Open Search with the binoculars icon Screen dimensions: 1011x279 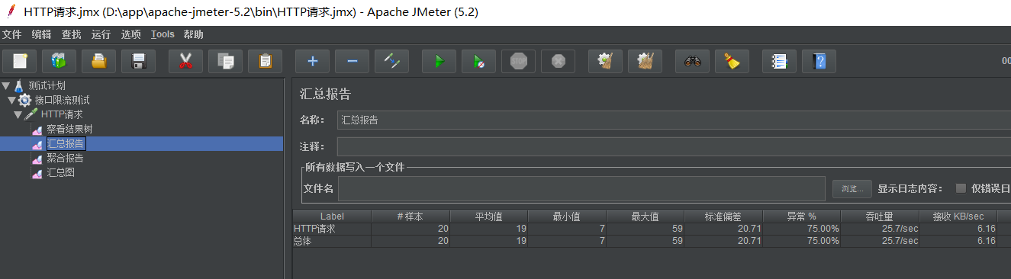click(693, 61)
